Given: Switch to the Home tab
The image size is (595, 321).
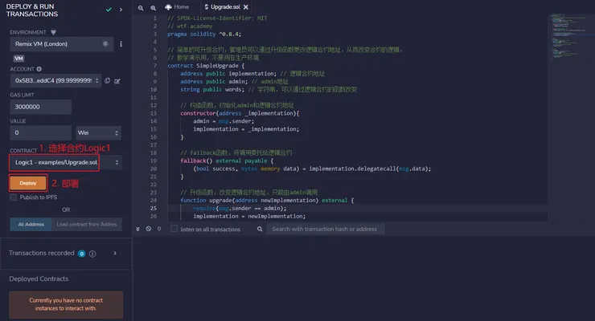Looking at the screenshot, I should [177, 6].
